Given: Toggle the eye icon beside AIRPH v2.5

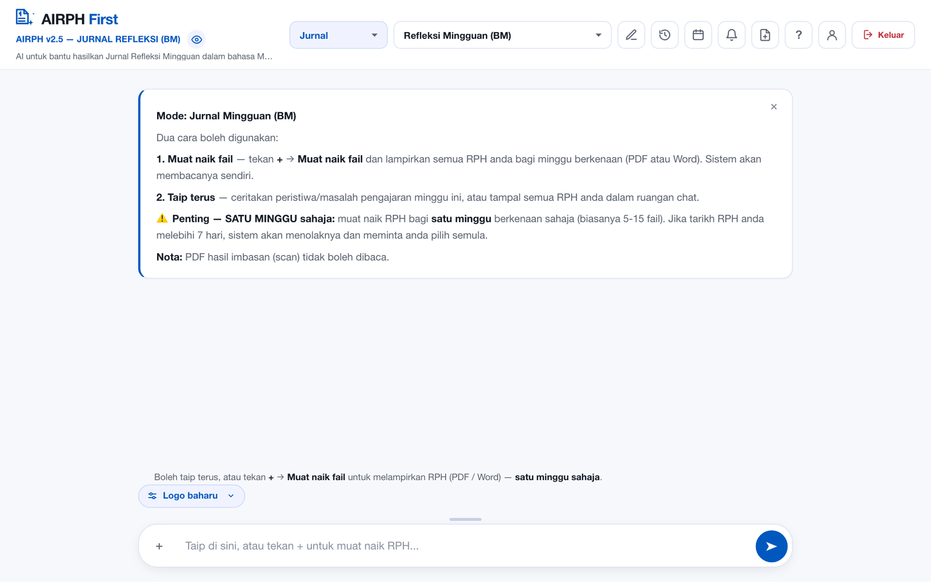Looking at the screenshot, I should tap(197, 40).
